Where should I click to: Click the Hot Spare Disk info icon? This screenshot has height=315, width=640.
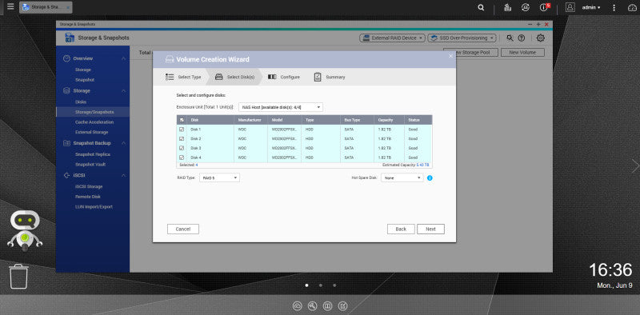click(x=430, y=178)
